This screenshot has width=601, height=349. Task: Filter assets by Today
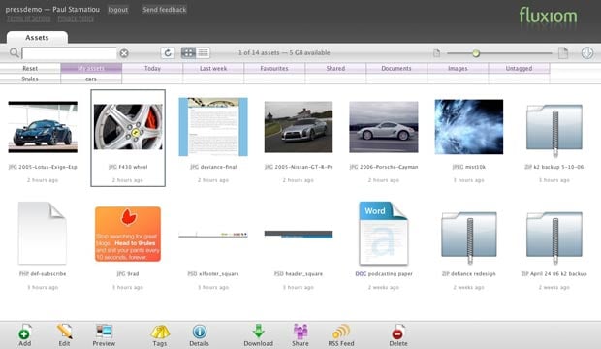click(x=152, y=68)
